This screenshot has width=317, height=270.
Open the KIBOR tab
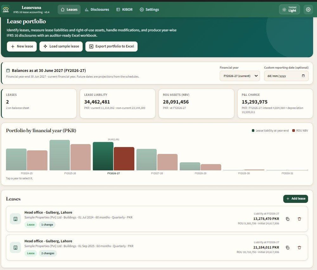[x=124, y=10]
